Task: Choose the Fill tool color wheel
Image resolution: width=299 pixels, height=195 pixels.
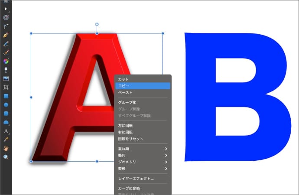Action: [6, 61]
